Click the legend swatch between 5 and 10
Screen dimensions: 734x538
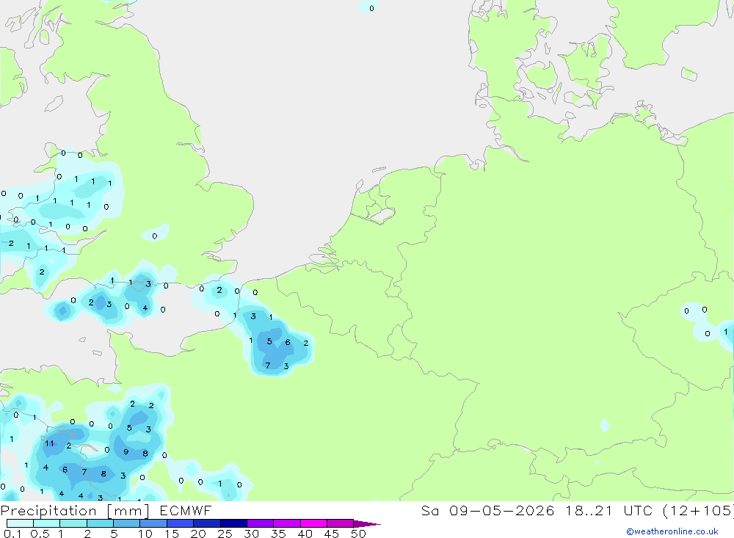(x=127, y=523)
